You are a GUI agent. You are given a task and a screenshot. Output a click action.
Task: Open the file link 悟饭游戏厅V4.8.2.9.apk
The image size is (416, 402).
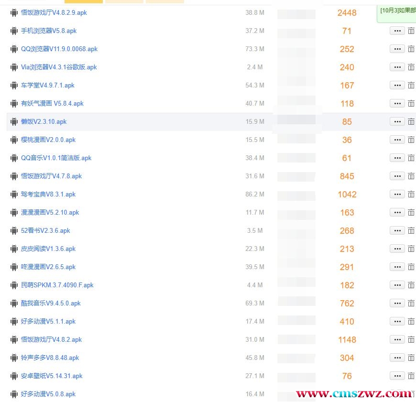click(54, 13)
